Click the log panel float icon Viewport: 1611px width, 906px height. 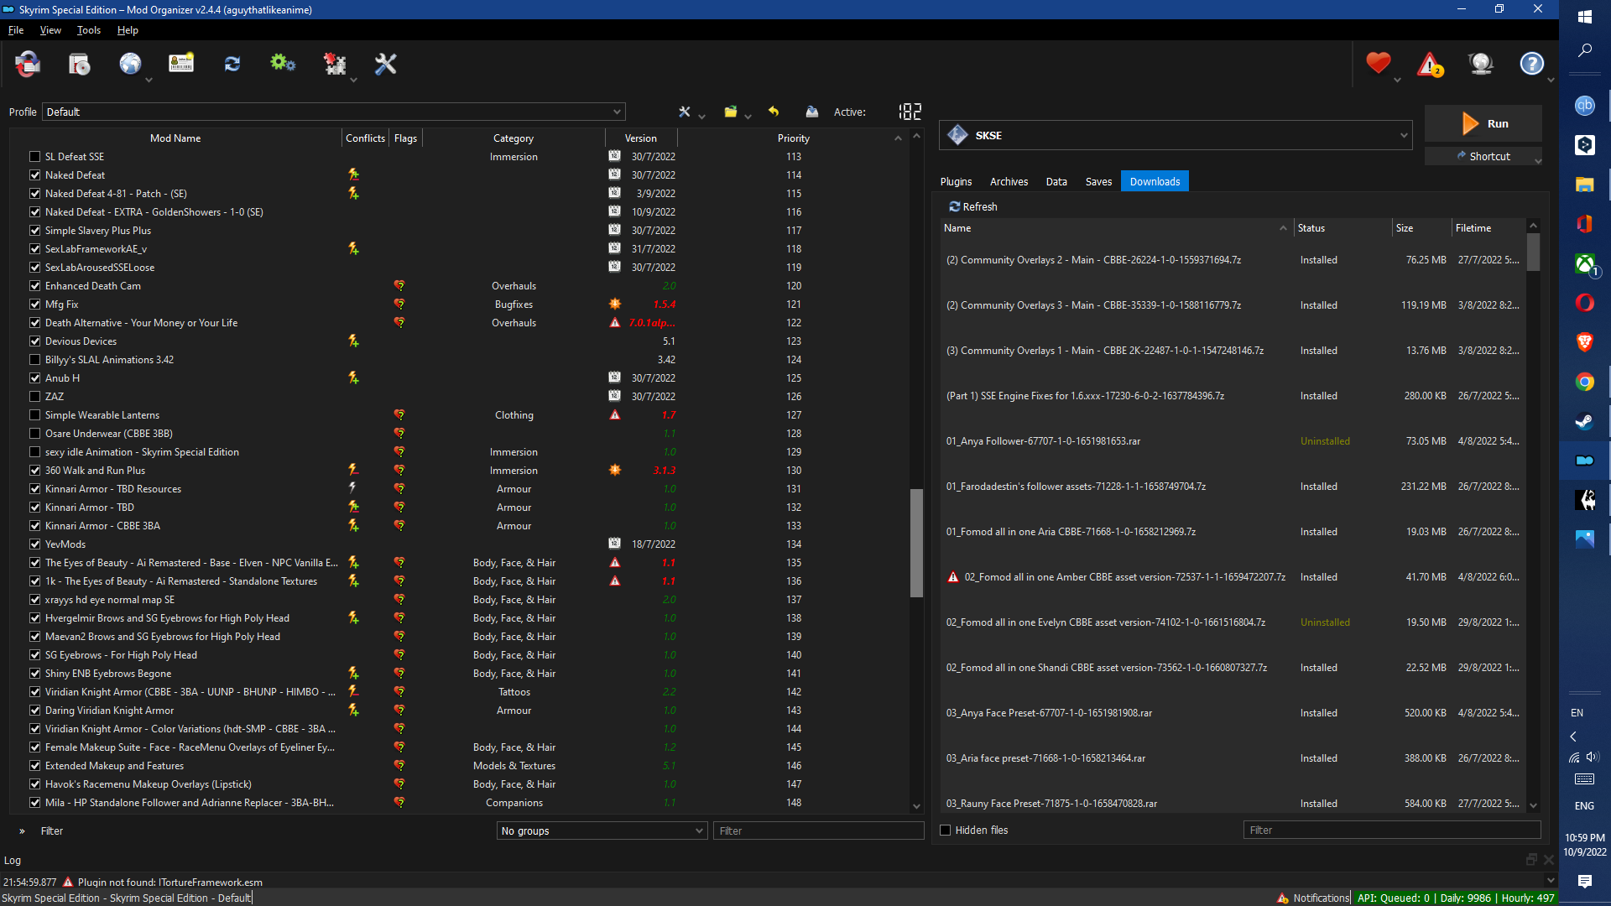[1531, 860]
